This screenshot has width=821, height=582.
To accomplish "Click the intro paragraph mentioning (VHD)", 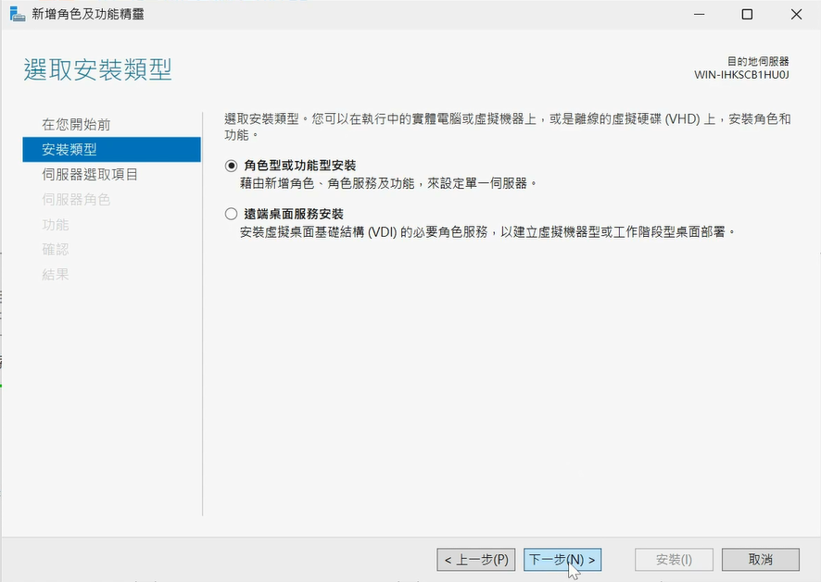I will pos(508,127).
